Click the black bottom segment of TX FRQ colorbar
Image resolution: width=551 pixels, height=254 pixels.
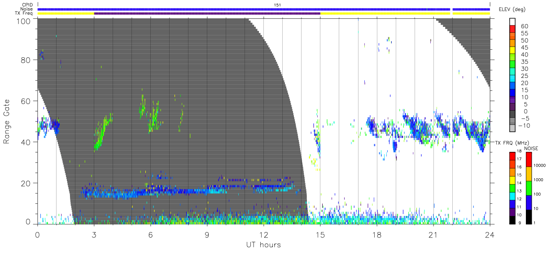pyautogui.click(x=512, y=219)
